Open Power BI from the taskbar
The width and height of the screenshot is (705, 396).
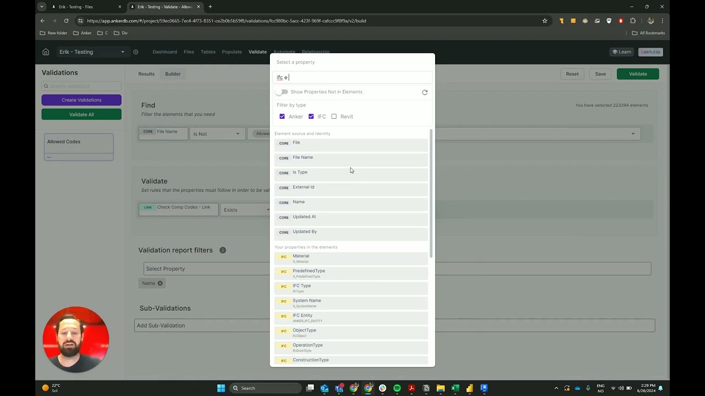point(469,388)
